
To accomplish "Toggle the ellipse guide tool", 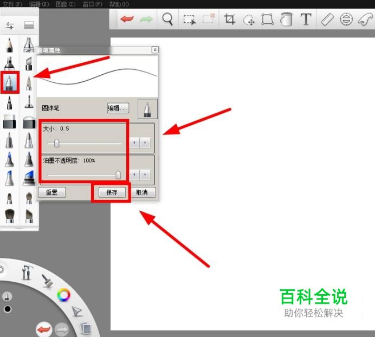I will point(346,19).
